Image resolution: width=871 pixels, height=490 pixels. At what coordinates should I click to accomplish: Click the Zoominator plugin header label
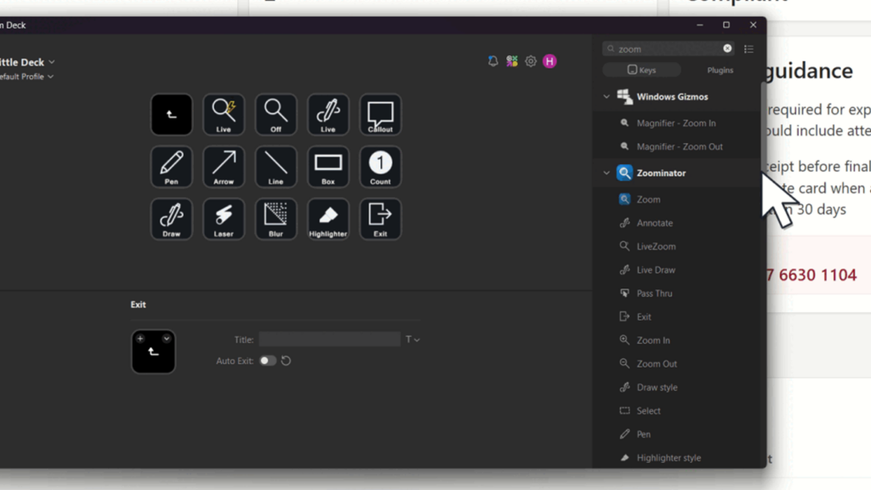point(661,173)
